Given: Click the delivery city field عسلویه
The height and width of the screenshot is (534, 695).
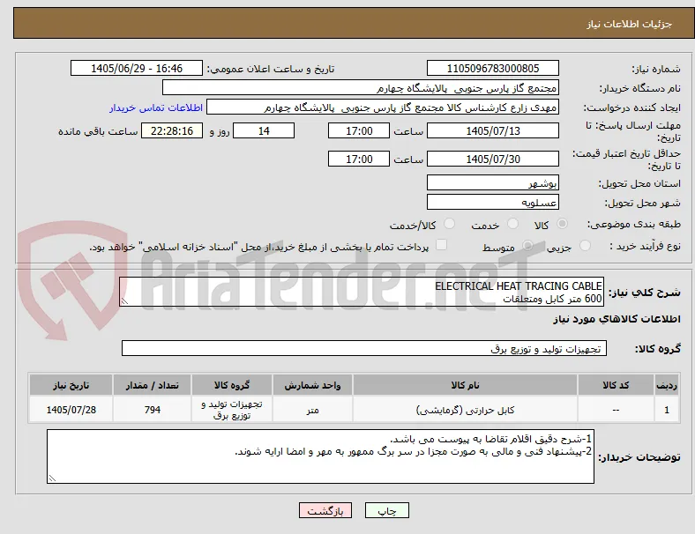Looking at the screenshot, I should (x=493, y=203).
